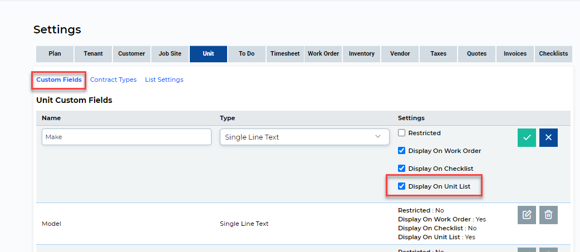580x252 pixels.
Task: Open the List Settings link
Action: (164, 80)
